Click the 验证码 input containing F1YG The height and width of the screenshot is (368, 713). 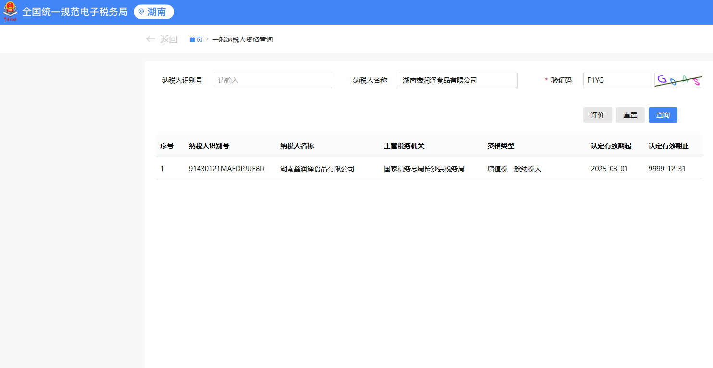pyautogui.click(x=616, y=80)
